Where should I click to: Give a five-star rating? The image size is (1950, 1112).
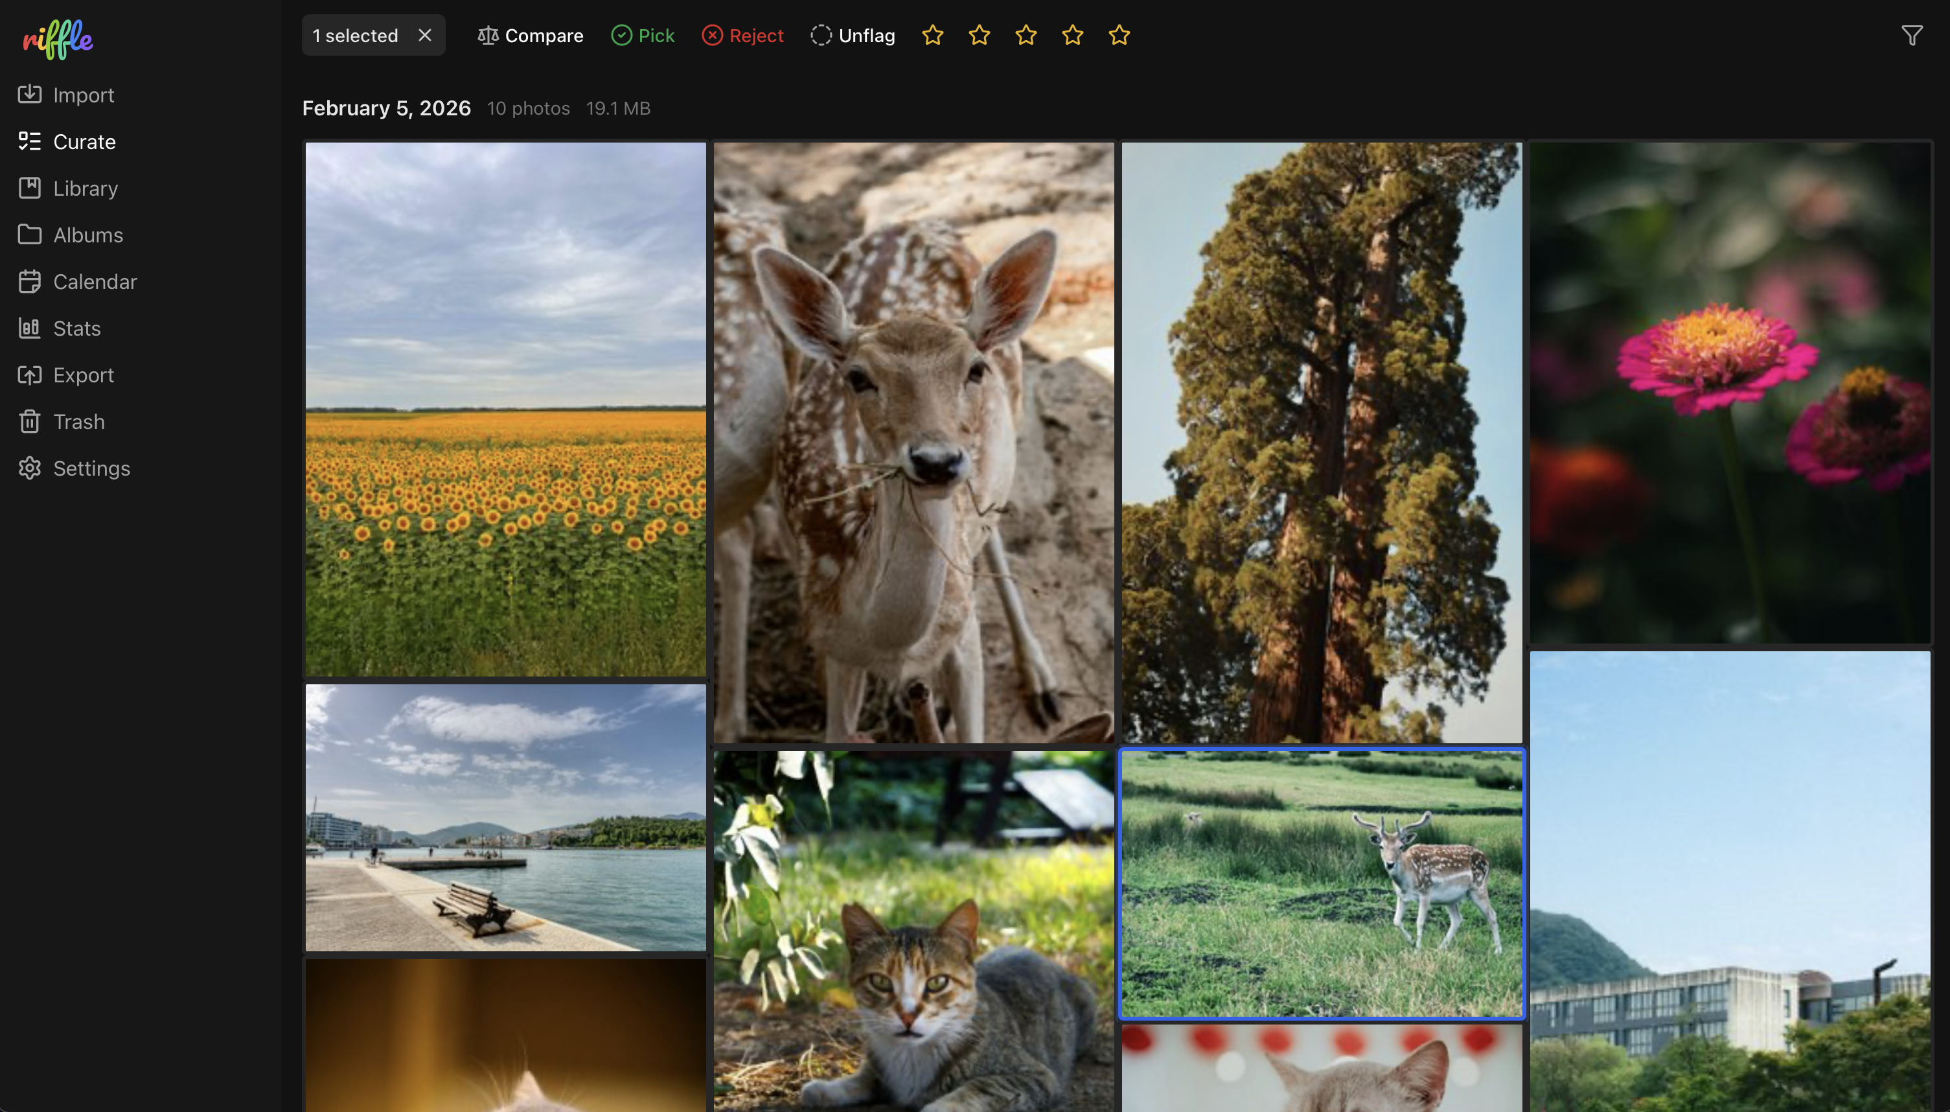click(1119, 36)
